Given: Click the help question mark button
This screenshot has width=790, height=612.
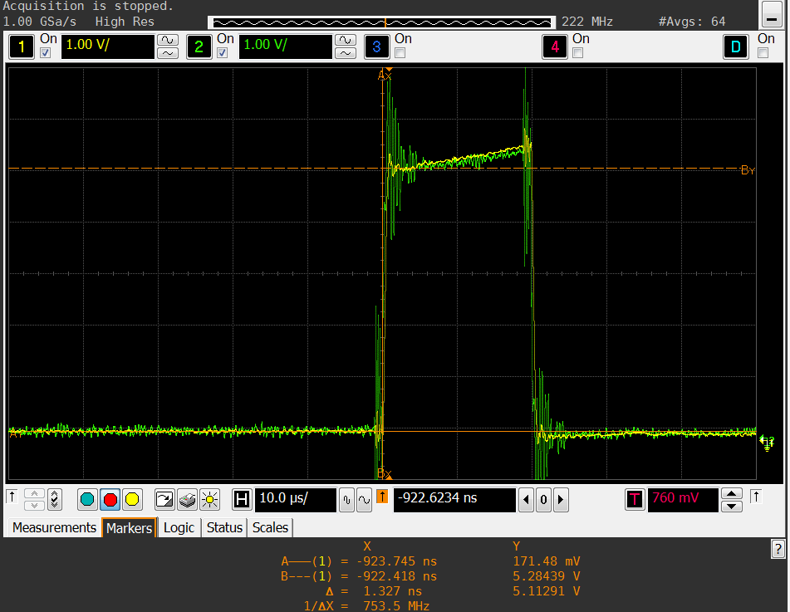Looking at the screenshot, I should (x=778, y=548).
